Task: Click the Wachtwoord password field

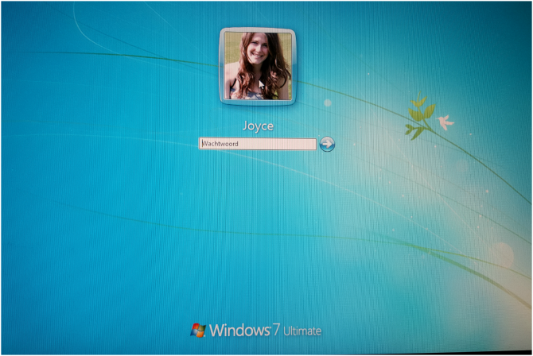Action: click(258, 144)
